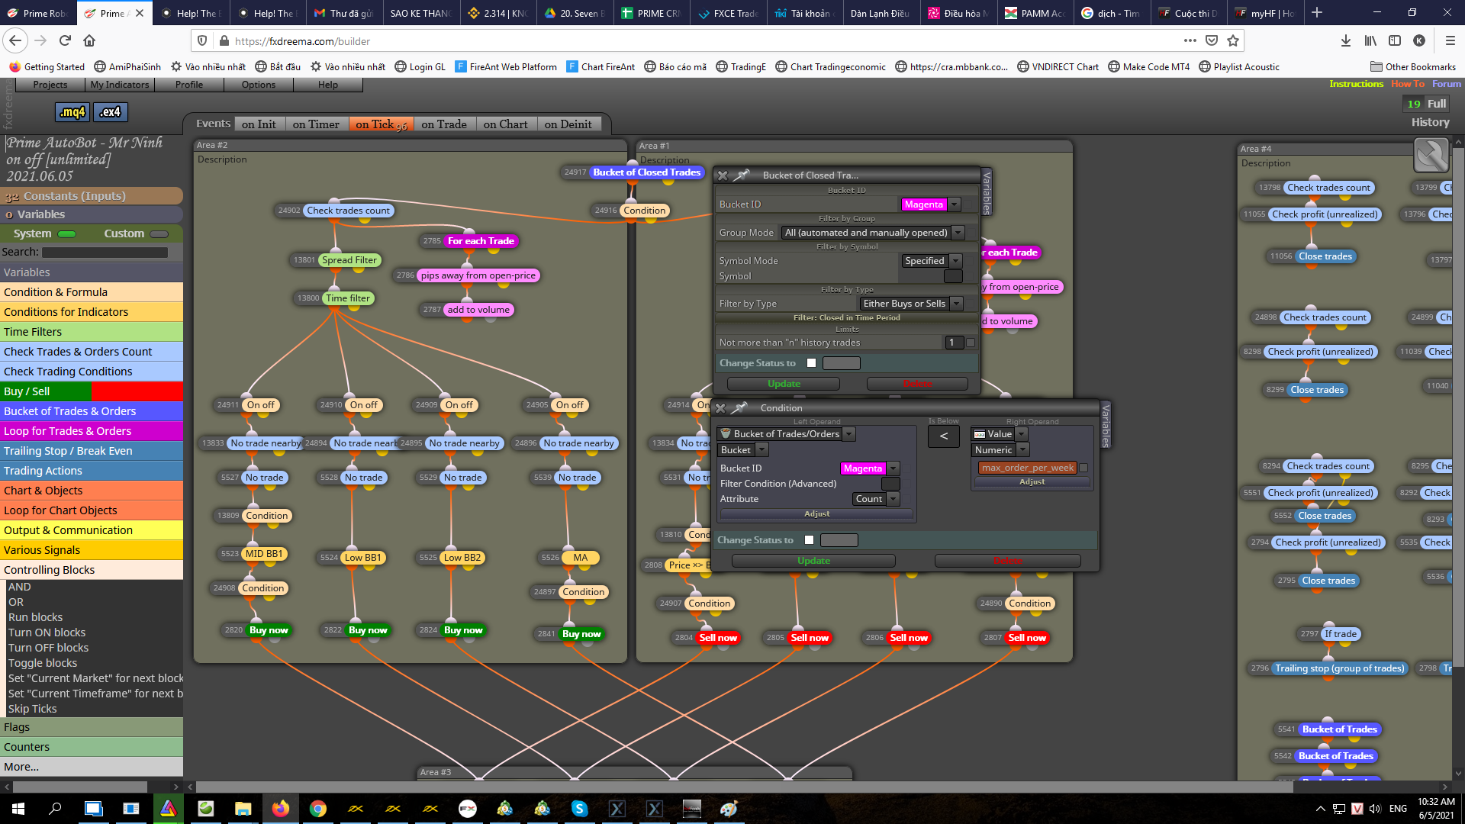Tick checkbox beside Bucket ID Magenta

coord(969,204)
